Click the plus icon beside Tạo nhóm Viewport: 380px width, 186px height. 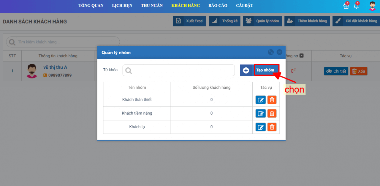(246, 70)
